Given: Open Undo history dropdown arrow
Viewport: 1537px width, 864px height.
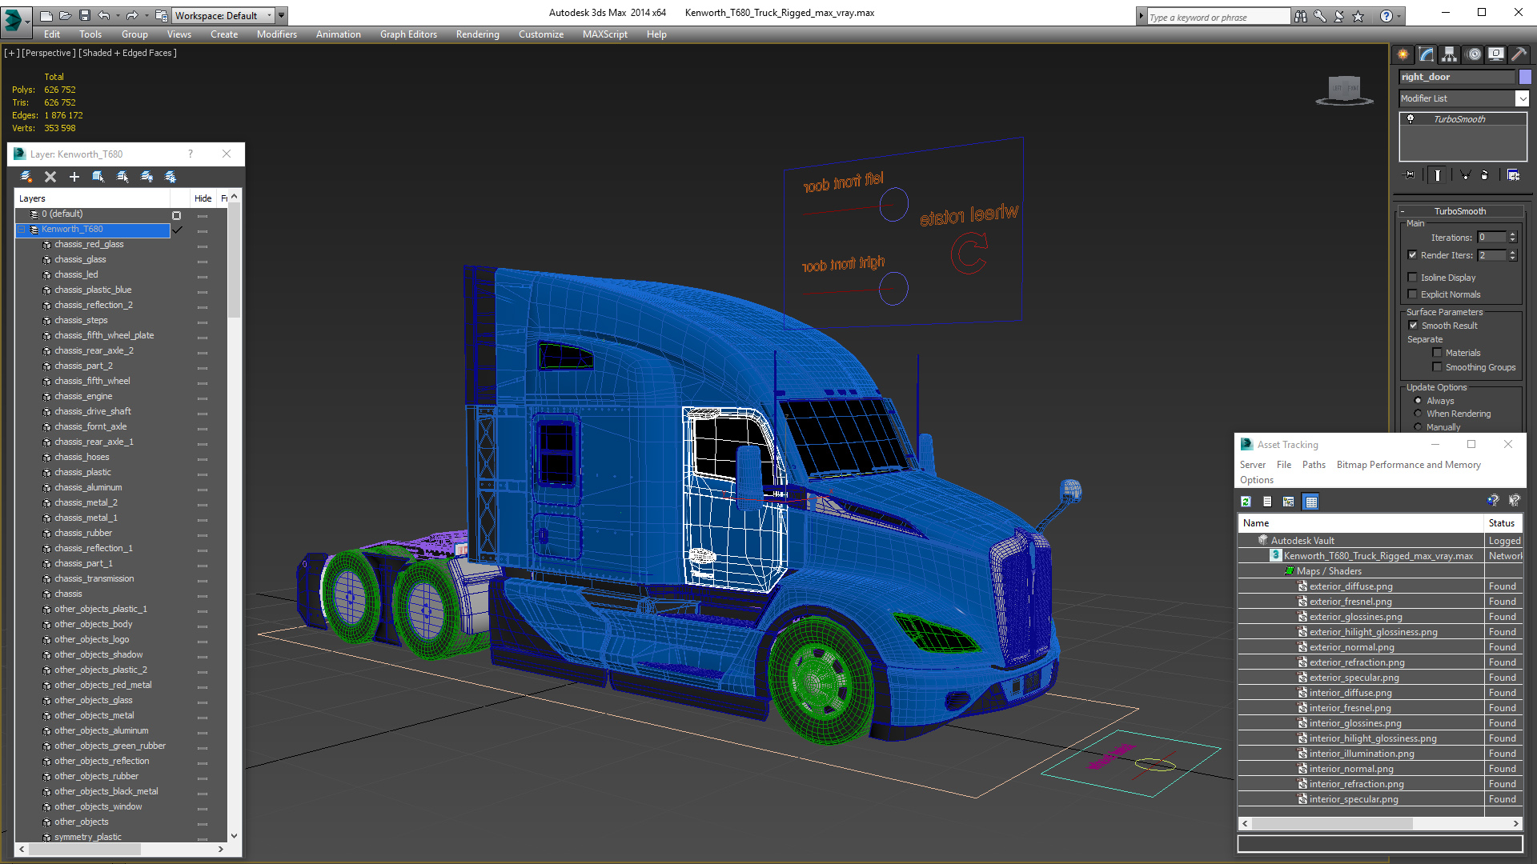Looking at the screenshot, I should point(118,15).
